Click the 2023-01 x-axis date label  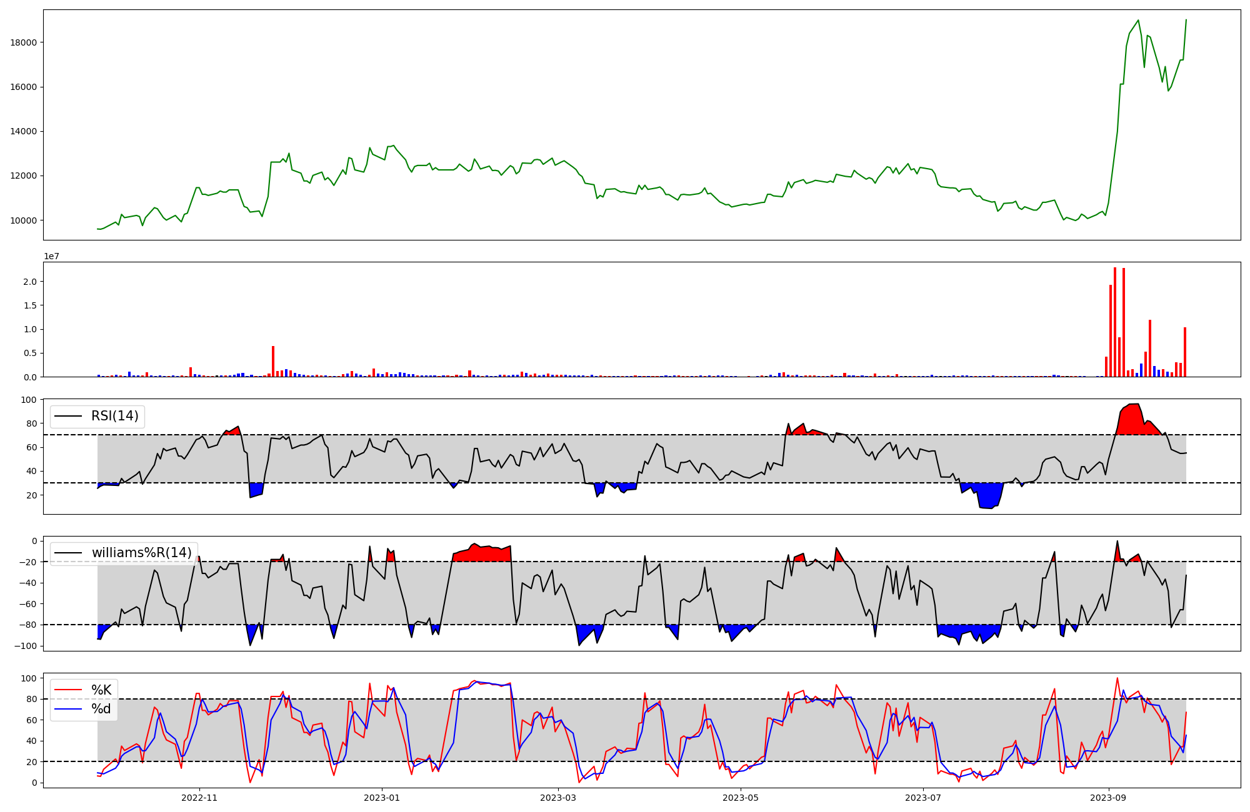(x=382, y=798)
